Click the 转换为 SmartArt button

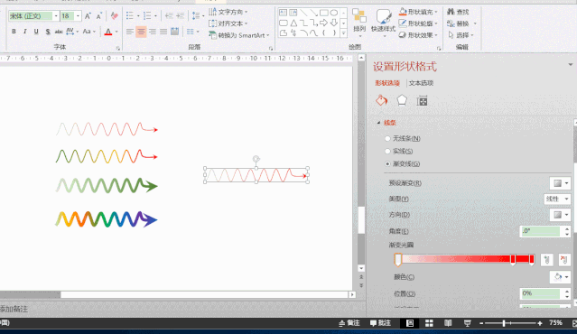point(238,35)
